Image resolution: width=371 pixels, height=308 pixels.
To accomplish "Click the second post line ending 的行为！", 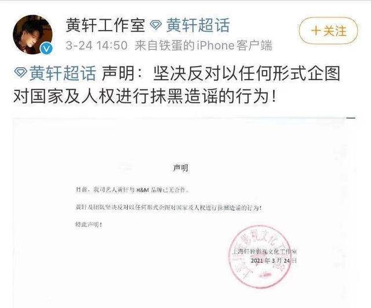I will 144,97.
